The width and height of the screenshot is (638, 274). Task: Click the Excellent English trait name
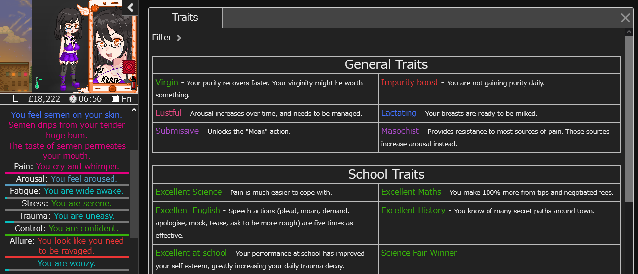pyautogui.click(x=188, y=210)
